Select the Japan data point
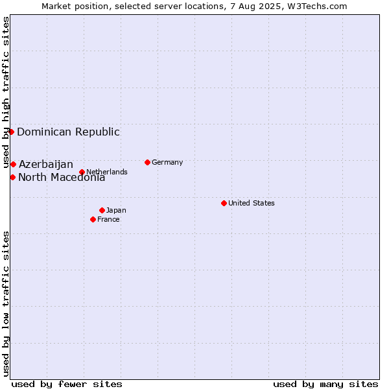Screen dimensions: 389x389 pos(102,211)
